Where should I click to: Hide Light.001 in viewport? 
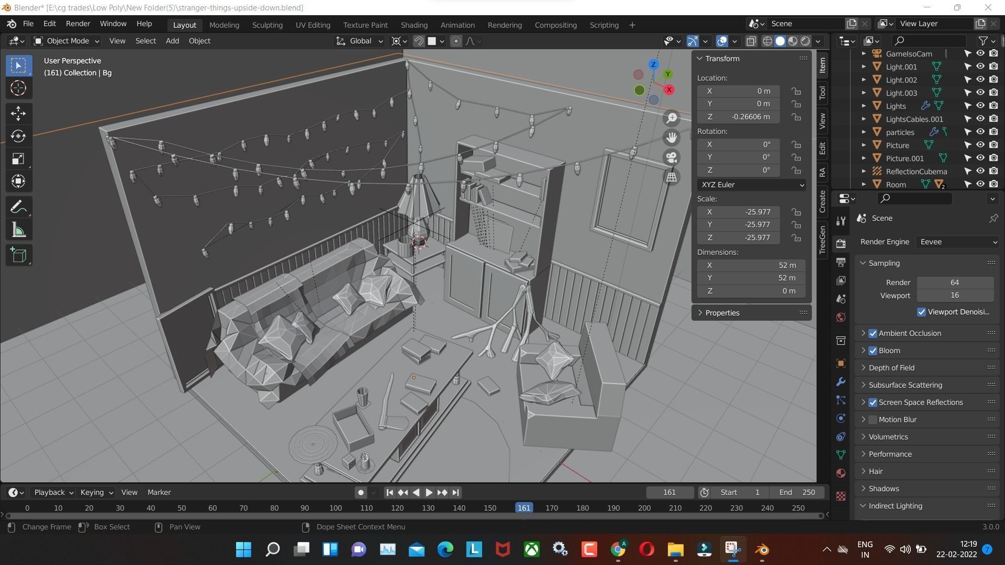980,66
